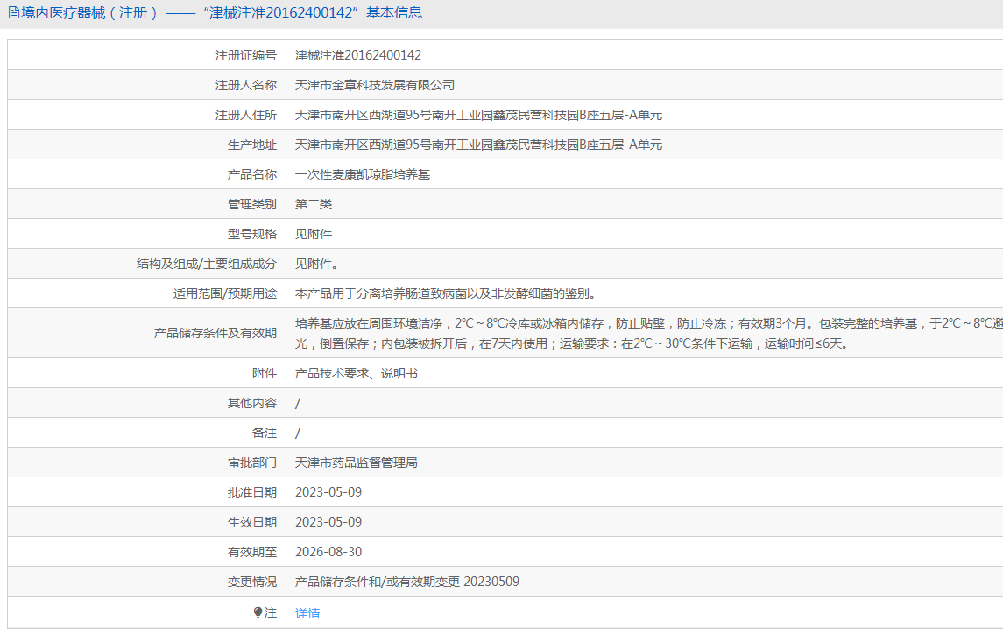The image size is (1003, 629).
Task: Click the change record 产品储存条件和/或有效期变更 20230509
Action: (406, 582)
